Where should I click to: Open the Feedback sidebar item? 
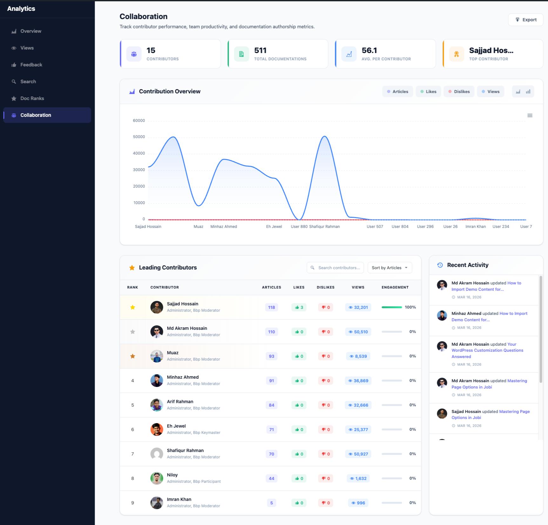click(x=31, y=65)
